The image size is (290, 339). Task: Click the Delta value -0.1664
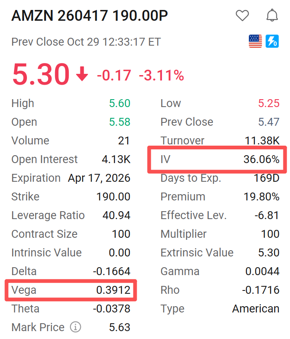coord(111,271)
